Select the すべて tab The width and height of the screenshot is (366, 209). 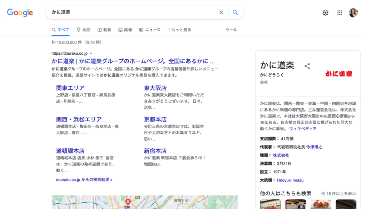pyautogui.click(x=60, y=30)
